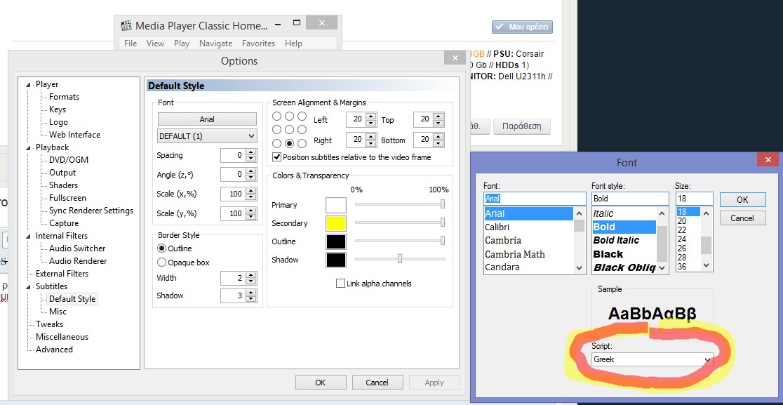
Task: Increase Scale (x,%) with its up arrow
Action: click(252, 190)
